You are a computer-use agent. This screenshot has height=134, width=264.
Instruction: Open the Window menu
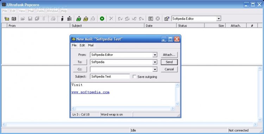(52, 11)
